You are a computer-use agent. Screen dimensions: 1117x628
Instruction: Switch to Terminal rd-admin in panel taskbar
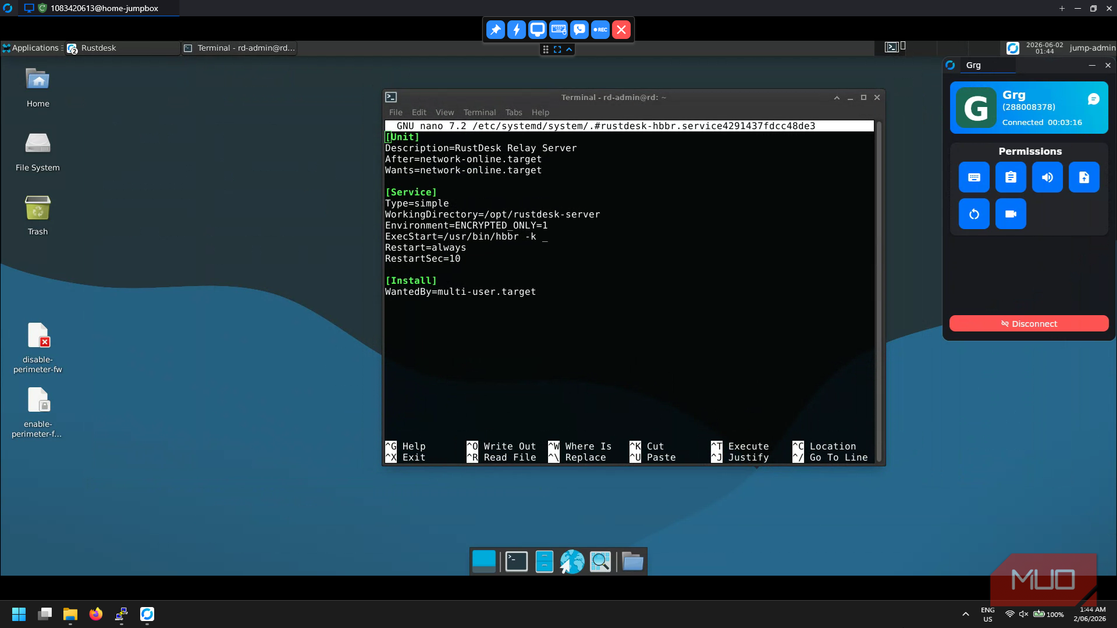[239, 48]
